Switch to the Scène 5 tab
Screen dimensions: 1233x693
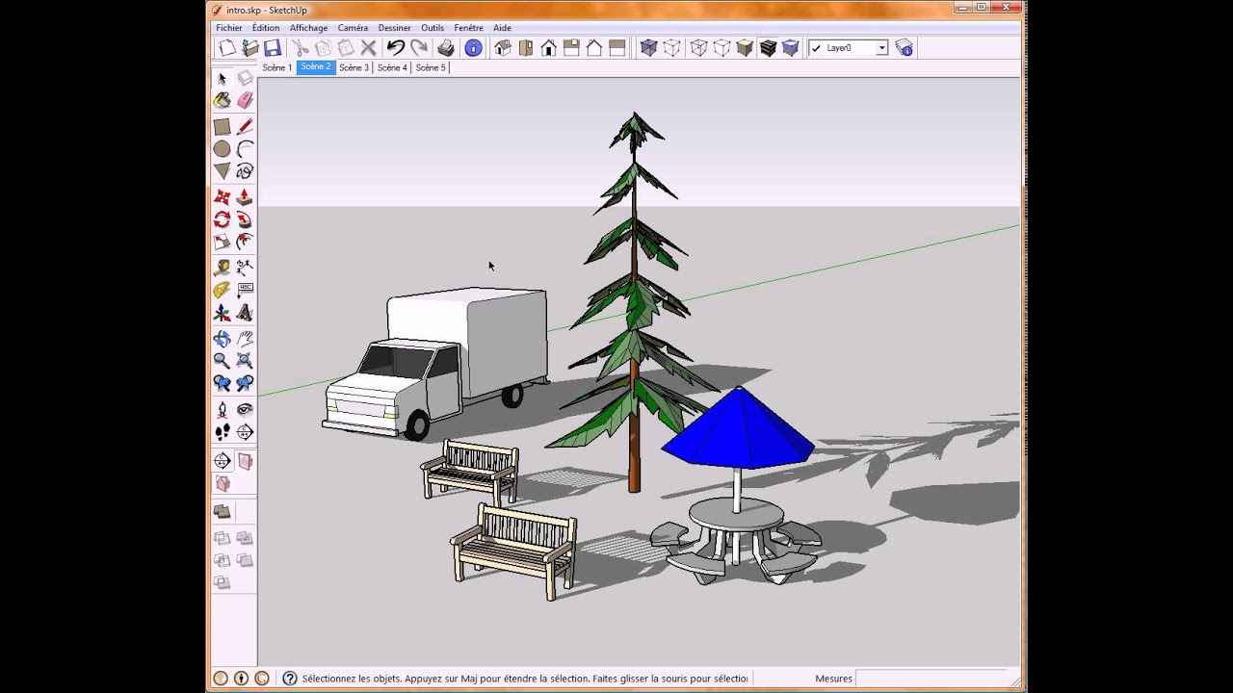point(431,67)
